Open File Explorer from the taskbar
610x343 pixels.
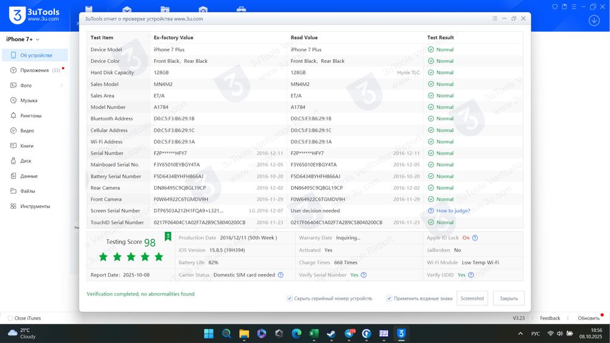tap(244, 334)
